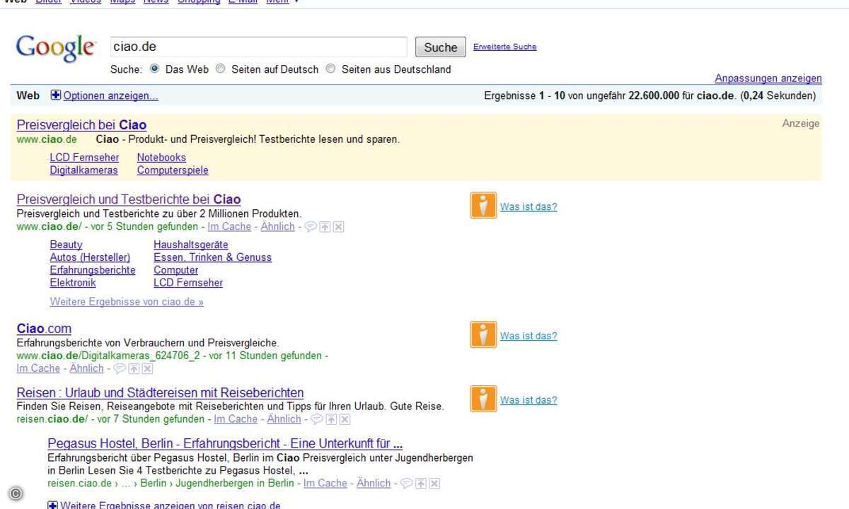Open 'Weitere Ergebnisse von ciao.de »'
Viewport: 849px width, 509px height.
tap(127, 302)
